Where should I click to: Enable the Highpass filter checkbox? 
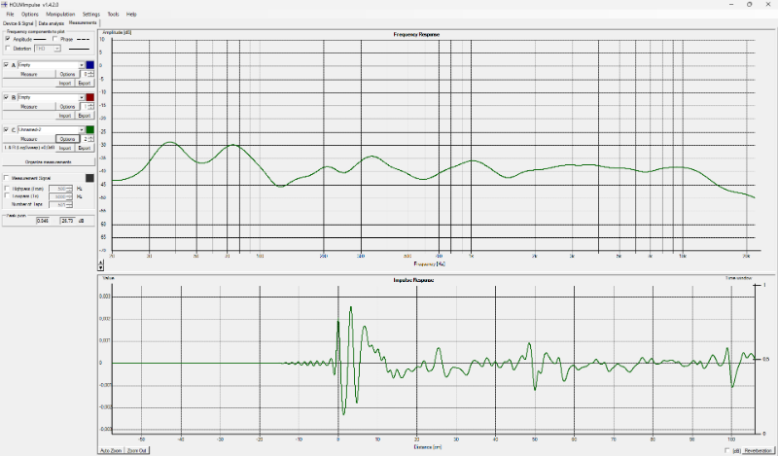(7, 189)
